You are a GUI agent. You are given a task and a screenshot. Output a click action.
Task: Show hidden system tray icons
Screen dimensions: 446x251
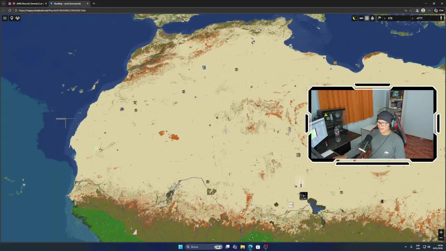coord(406,247)
